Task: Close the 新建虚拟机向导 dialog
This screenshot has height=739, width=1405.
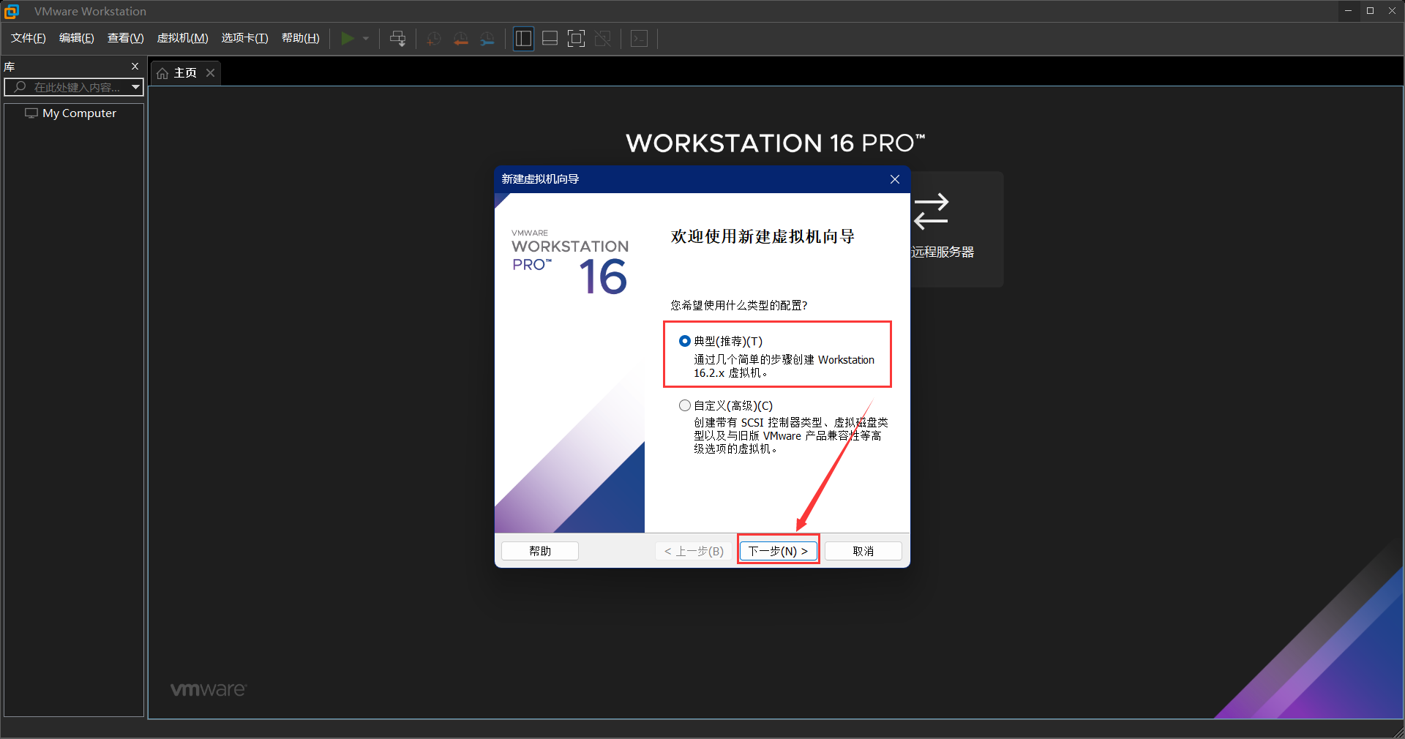Action: (895, 179)
